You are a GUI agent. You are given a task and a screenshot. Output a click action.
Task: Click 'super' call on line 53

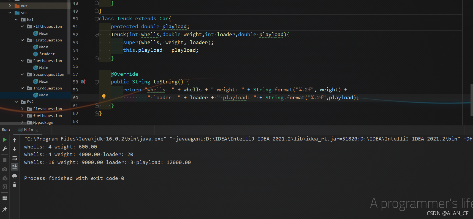[x=131, y=43]
